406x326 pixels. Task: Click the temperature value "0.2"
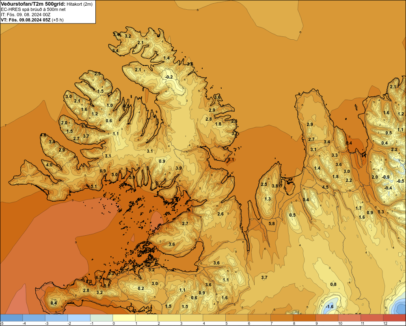point(141,289)
